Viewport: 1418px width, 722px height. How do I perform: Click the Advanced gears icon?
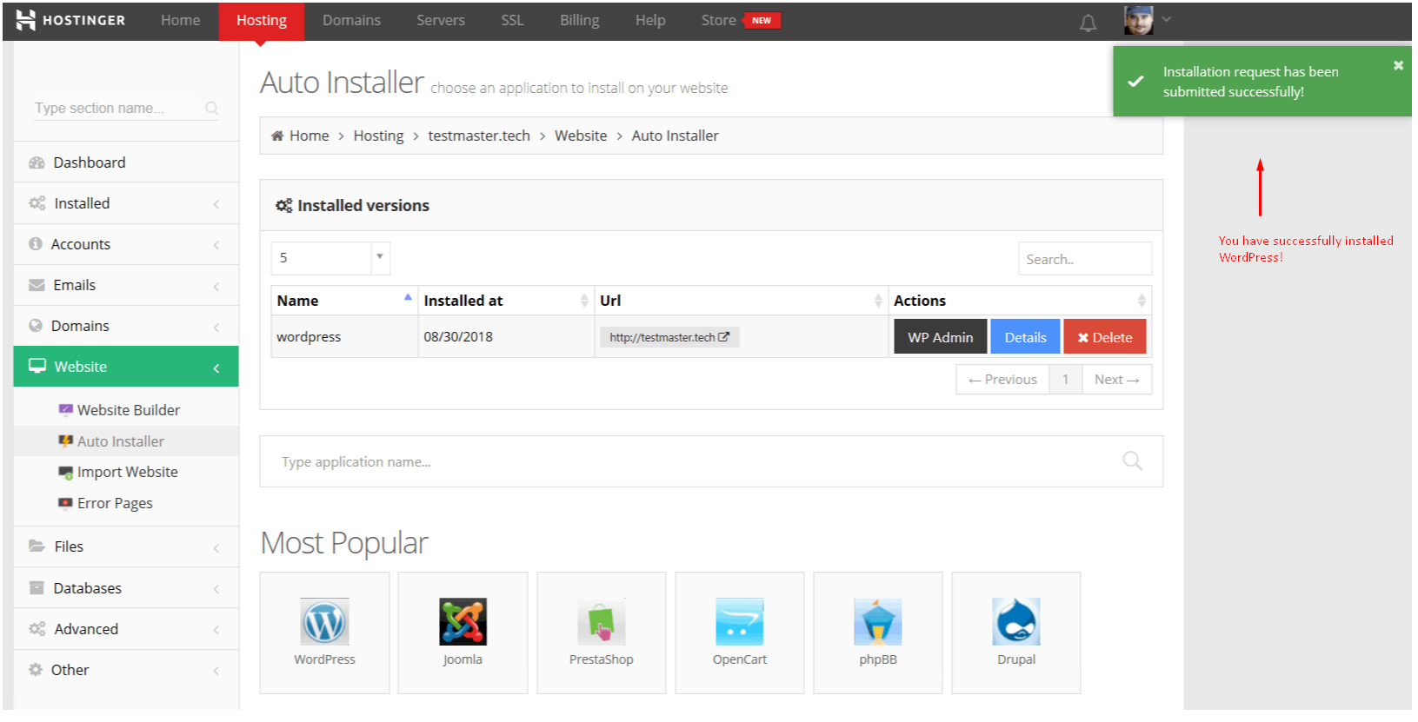[x=37, y=628]
